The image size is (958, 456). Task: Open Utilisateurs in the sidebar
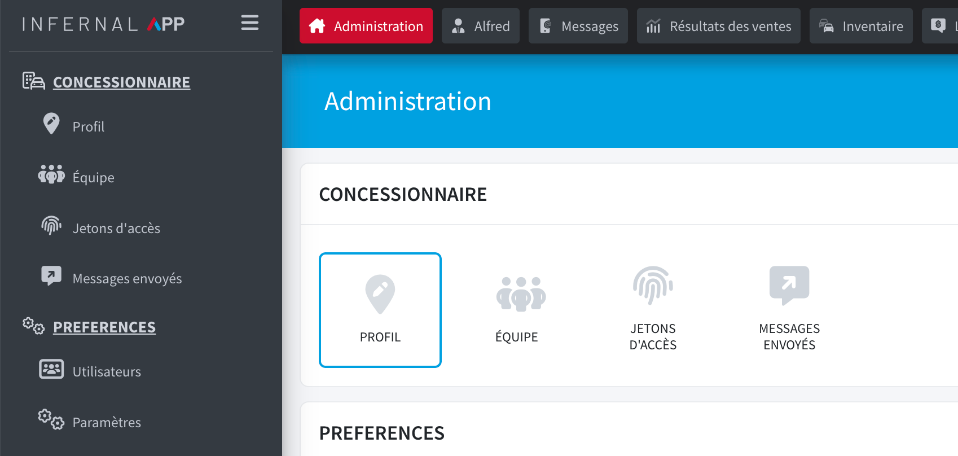(x=107, y=371)
